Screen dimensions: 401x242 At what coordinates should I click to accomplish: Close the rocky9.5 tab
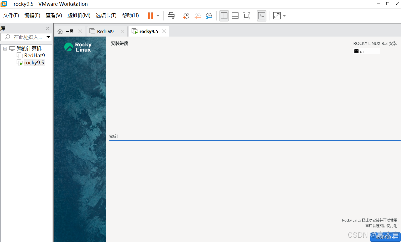click(164, 31)
